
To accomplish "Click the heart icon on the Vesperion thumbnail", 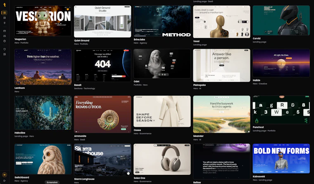I will tap(68, 9).
